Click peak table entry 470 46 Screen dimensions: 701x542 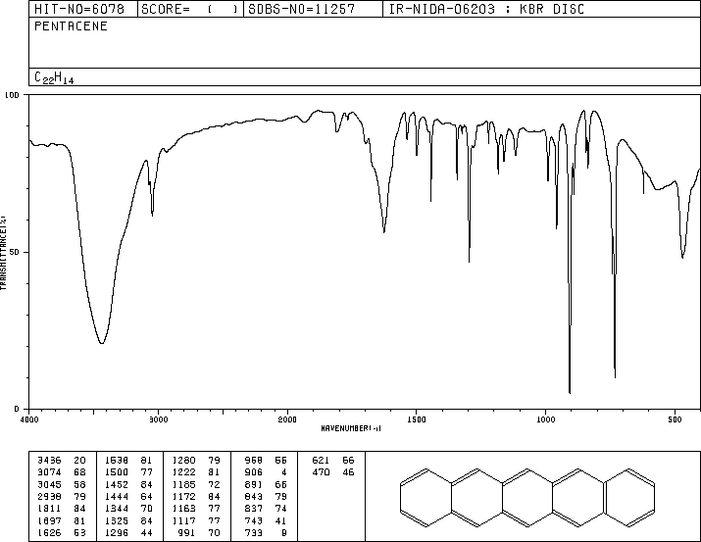pyautogui.click(x=333, y=471)
